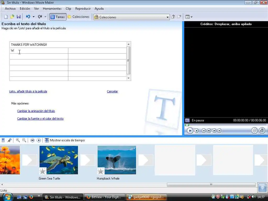This screenshot has height=201, width=268.
Task: Toggle the Colecciones pane button
Action: click(79, 17)
